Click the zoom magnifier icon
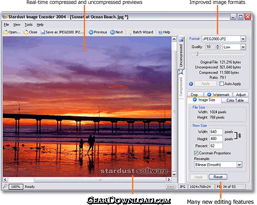 tap(5, 186)
